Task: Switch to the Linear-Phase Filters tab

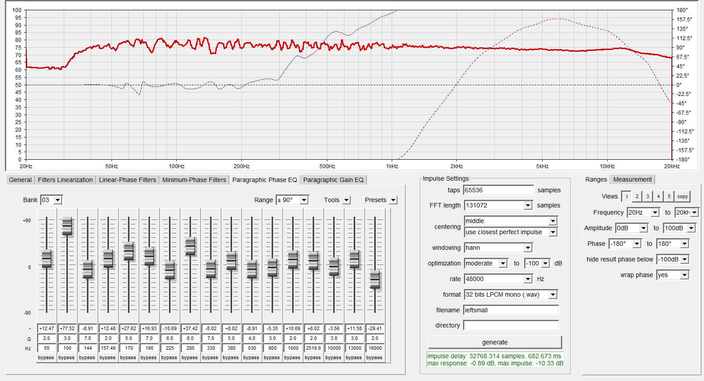Action: click(127, 180)
